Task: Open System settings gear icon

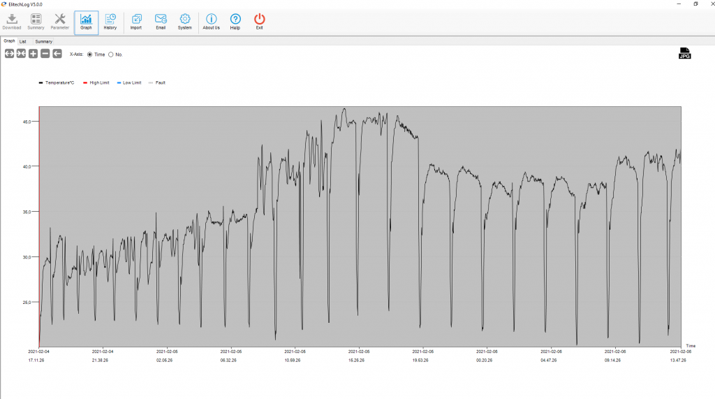Action: [x=184, y=22]
